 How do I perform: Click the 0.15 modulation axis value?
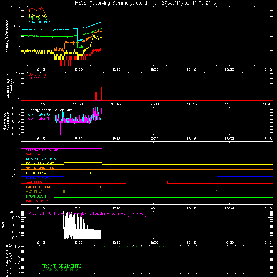pyautogui.click(x=16, y=114)
